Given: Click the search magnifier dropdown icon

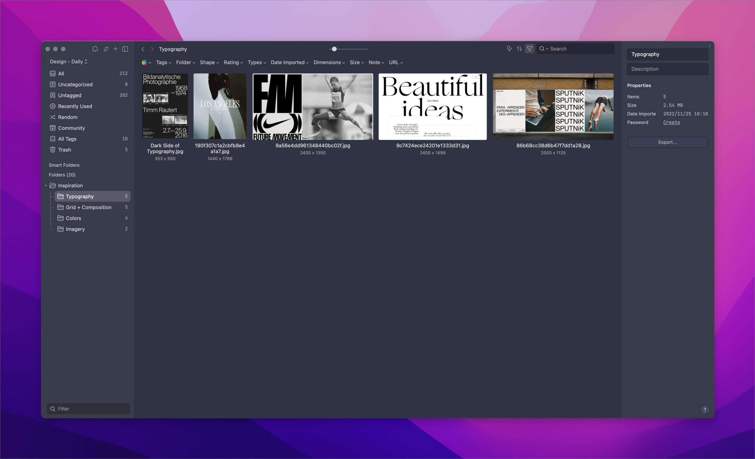Looking at the screenshot, I should [544, 49].
